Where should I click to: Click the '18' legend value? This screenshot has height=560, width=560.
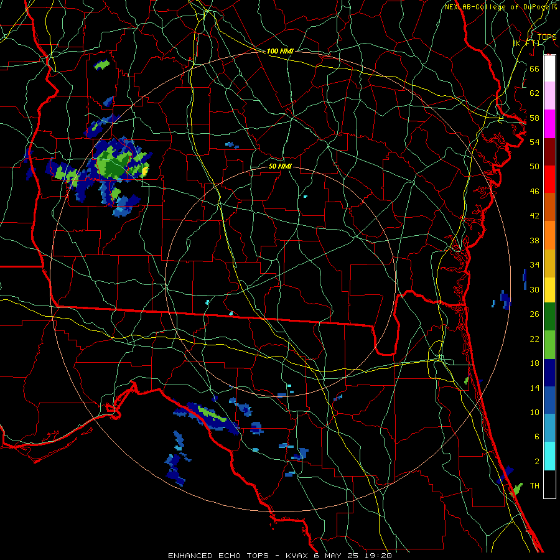534,363
